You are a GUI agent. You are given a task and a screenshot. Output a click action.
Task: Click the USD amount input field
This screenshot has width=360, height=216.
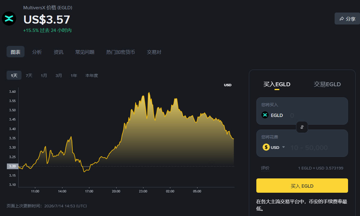[317, 147]
